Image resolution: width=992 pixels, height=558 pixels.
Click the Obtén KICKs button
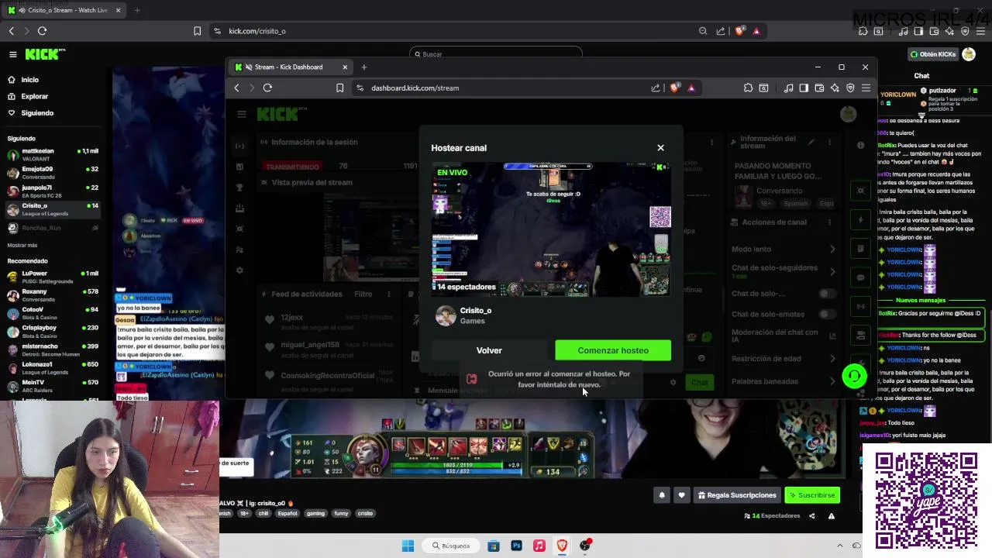click(933, 54)
